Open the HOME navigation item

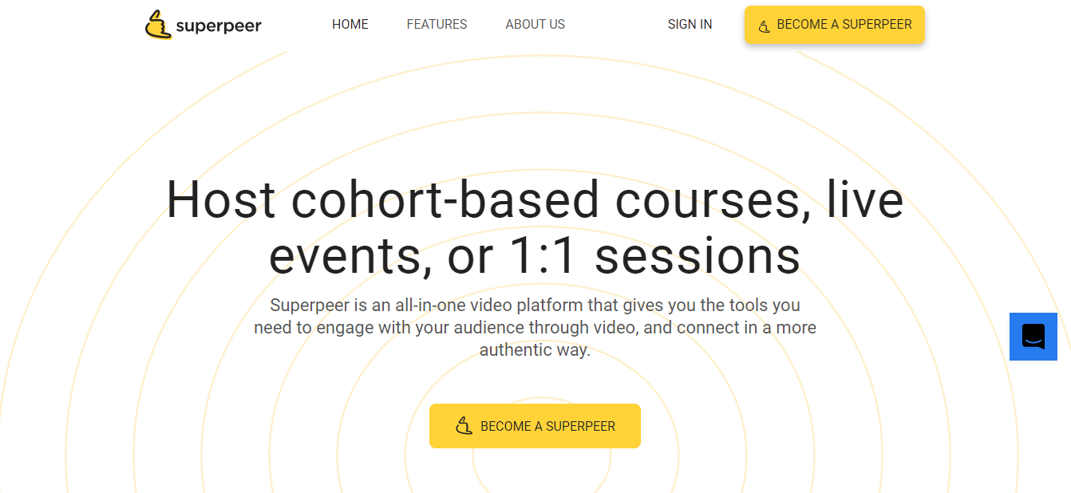point(350,25)
